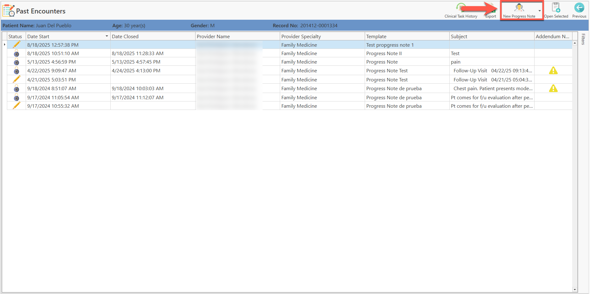590x294 pixels.
Task: Sort by the Status column header
Action: 16,36
